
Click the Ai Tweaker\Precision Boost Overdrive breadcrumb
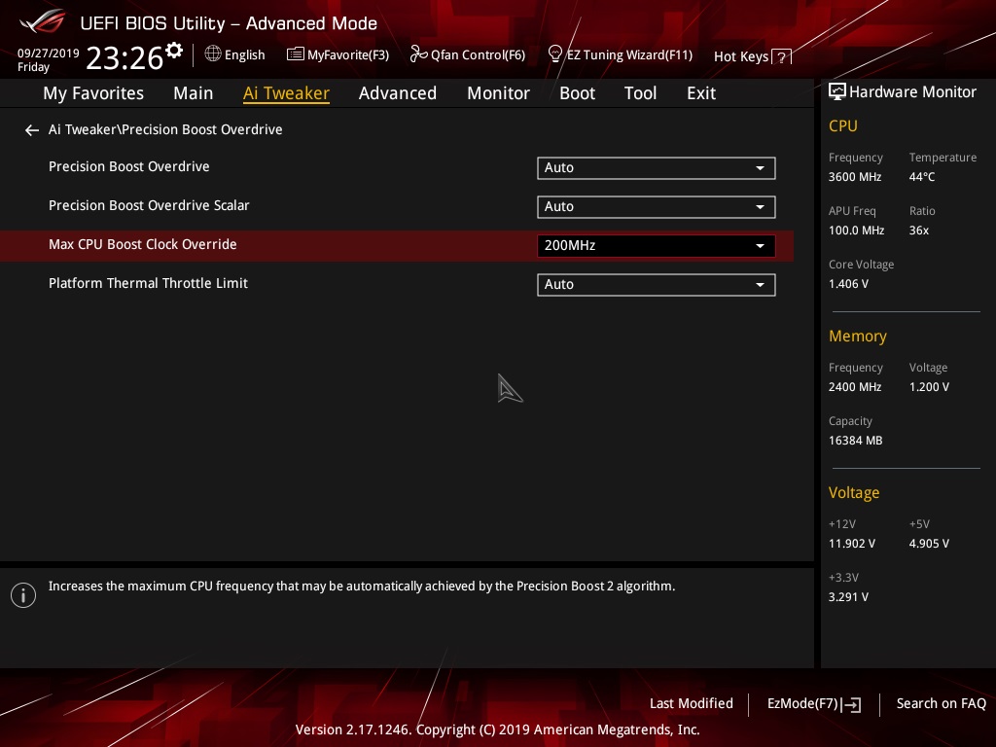165,129
